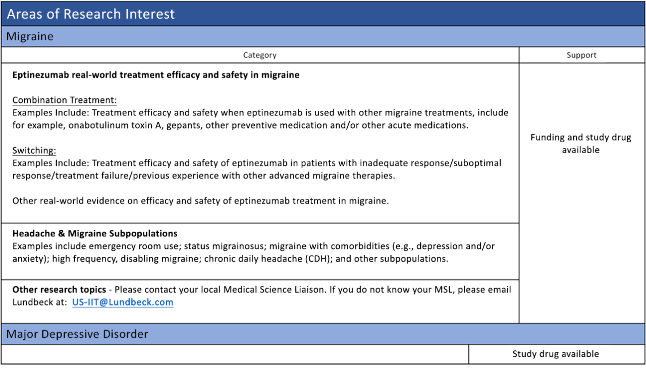
Task: Click the 'Medical Science Liaison' text
Action: (268, 290)
